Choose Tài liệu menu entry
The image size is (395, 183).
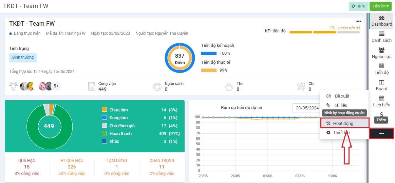pos(340,105)
